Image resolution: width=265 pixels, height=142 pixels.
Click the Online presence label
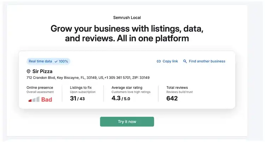click(40, 88)
